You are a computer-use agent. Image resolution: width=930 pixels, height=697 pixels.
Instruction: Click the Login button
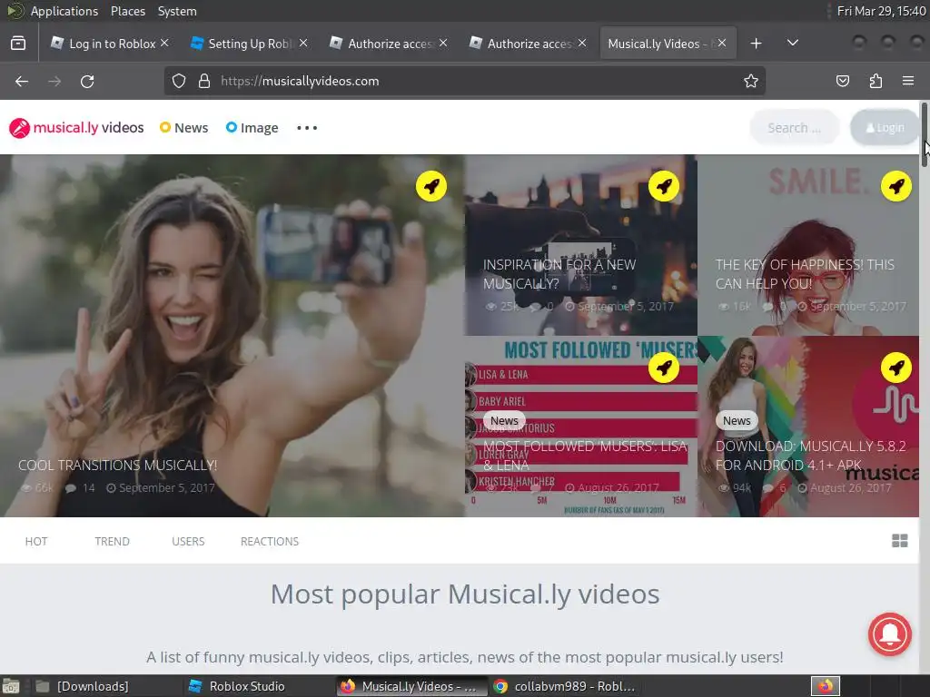(885, 127)
